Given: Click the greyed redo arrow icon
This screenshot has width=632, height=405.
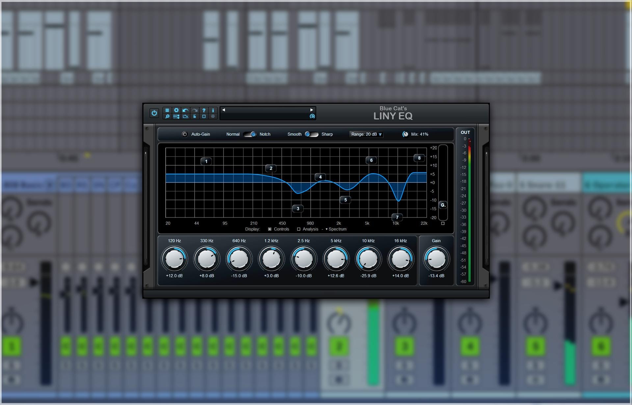Looking at the screenshot, I should pyautogui.click(x=195, y=110).
